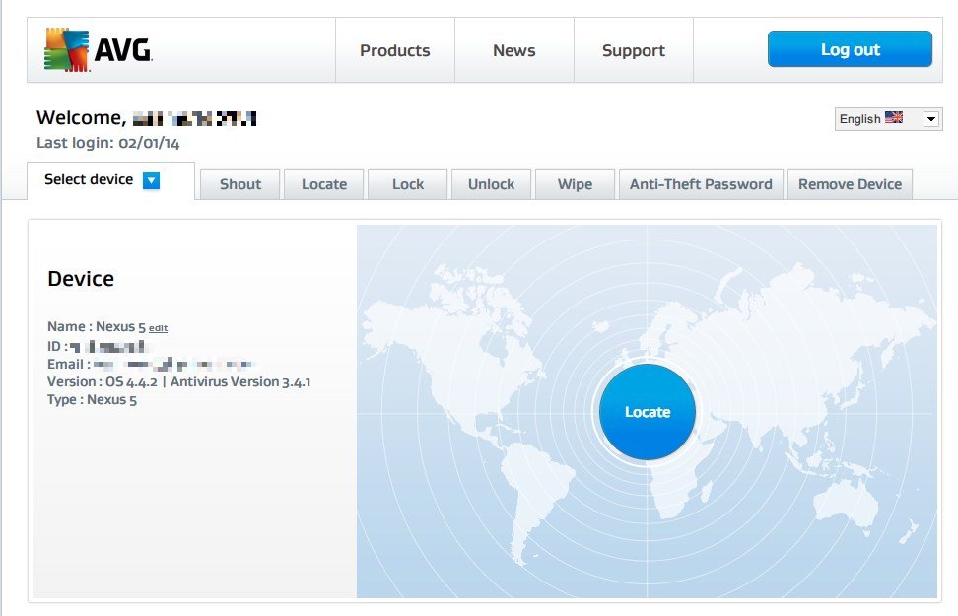Click the language dropdown arrow
This screenshot has width=958, height=616.
click(x=931, y=118)
